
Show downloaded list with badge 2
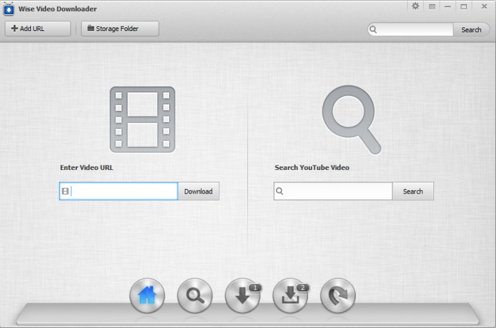pyautogui.click(x=290, y=295)
